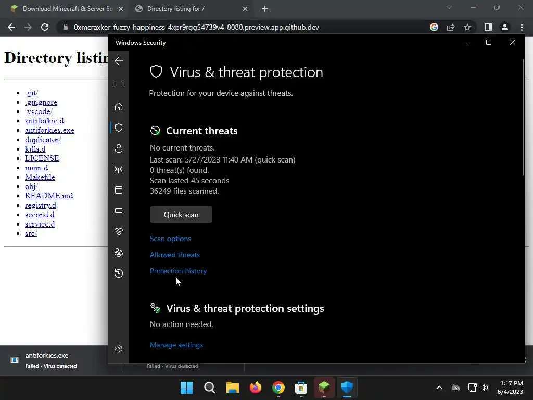Click Share this page icon in Chrome

(451, 27)
